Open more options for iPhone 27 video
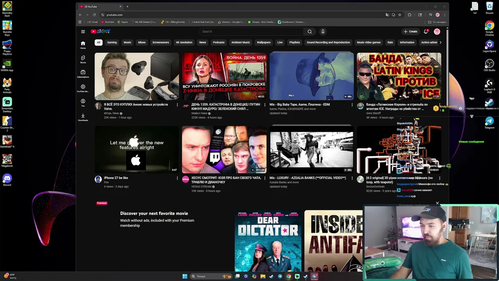The height and width of the screenshot is (281, 499). tap(177, 178)
